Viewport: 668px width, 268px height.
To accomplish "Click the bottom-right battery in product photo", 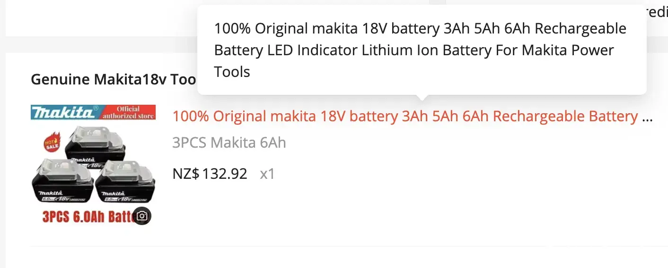I will coord(125,184).
